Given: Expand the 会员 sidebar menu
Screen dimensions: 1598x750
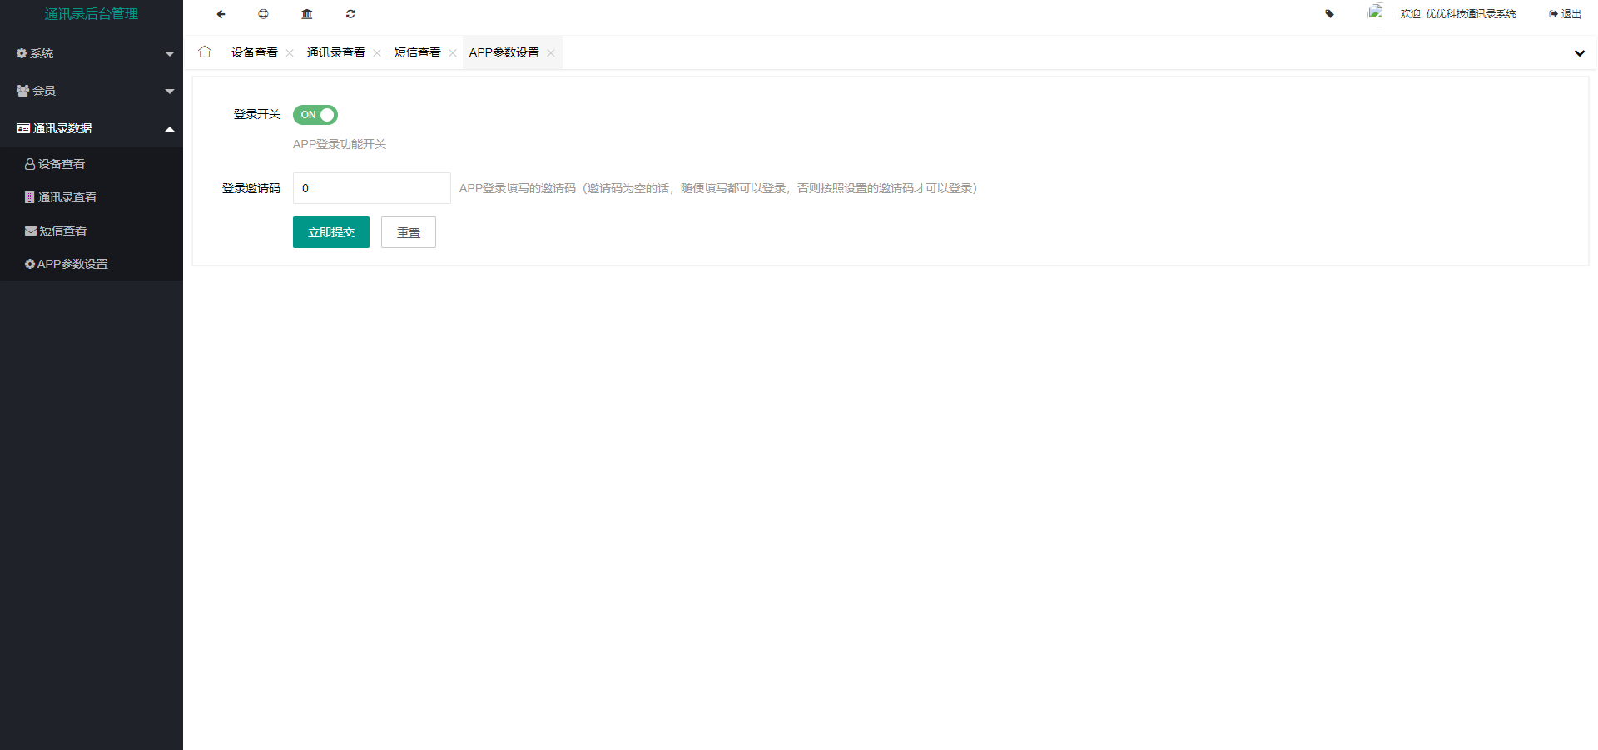Looking at the screenshot, I should [x=92, y=91].
